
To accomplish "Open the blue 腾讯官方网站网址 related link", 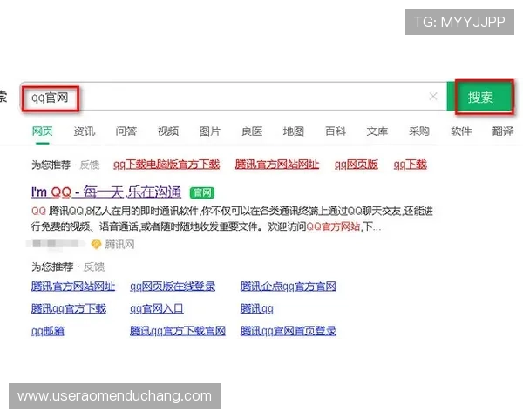I will (x=73, y=287).
